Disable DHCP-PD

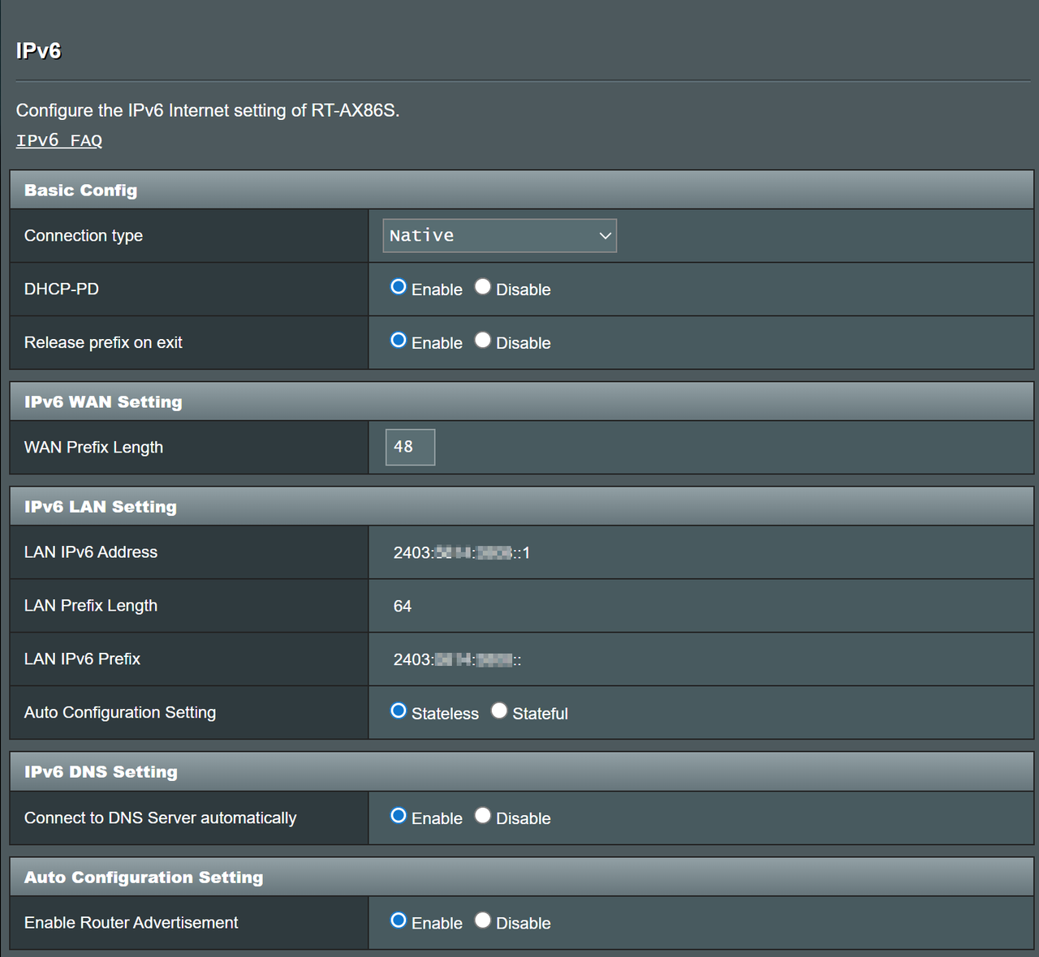(x=483, y=286)
